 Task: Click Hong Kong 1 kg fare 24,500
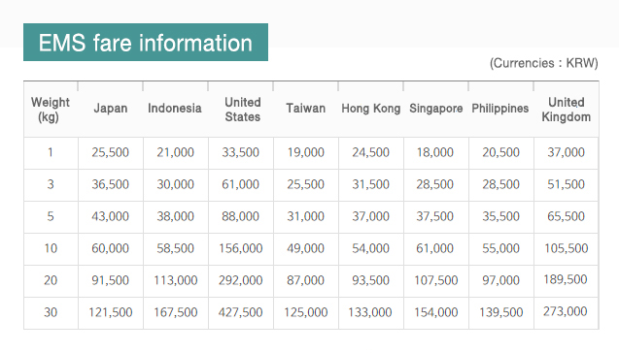[x=370, y=152]
